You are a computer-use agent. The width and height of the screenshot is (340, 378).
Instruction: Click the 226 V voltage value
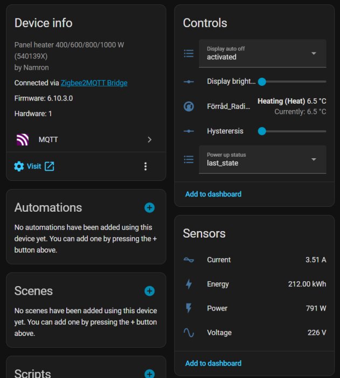(x=317, y=333)
